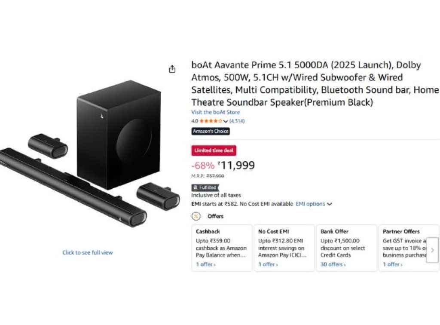The width and height of the screenshot is (440, 325).
Task: Open the 4,314 ratings link
Action: click(x=237, y=121)
